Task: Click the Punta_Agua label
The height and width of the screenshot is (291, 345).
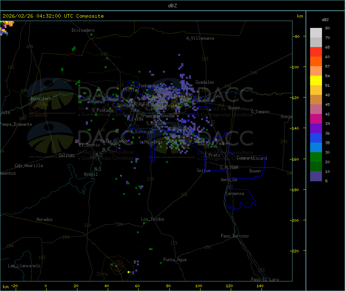Action: (x=175, y=260)
